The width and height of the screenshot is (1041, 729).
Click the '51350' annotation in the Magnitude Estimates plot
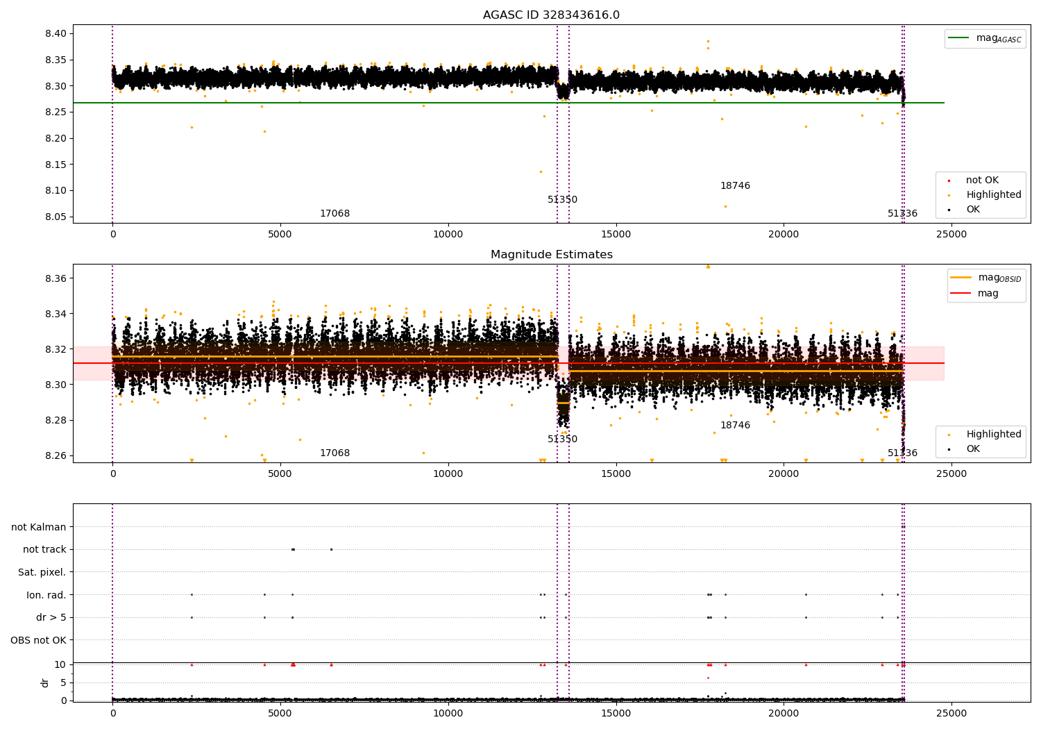click(562, 439)
